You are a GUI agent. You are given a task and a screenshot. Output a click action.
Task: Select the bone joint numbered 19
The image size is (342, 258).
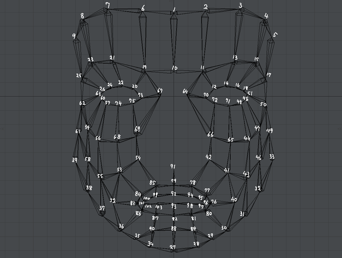pos(144,67)
